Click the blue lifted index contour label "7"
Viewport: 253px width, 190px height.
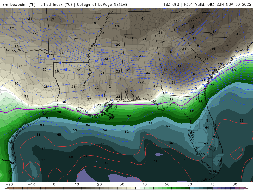(54, 60)
